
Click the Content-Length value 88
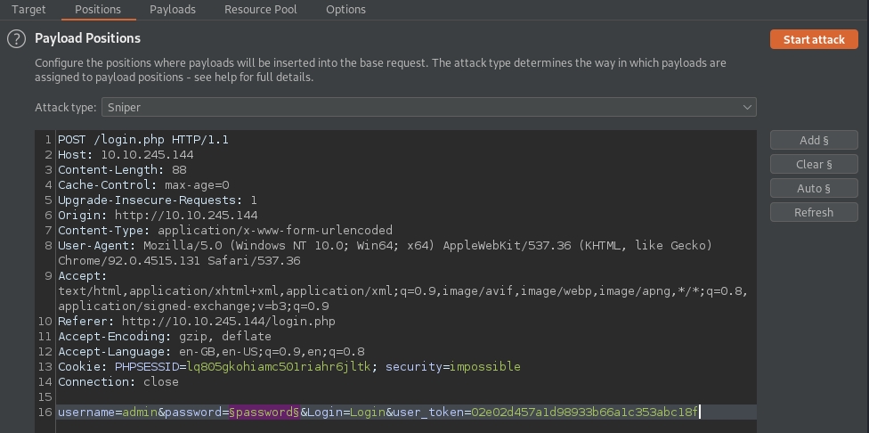point(179,169)
